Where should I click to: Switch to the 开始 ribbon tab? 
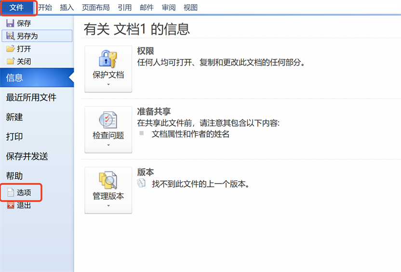(45, 7)
